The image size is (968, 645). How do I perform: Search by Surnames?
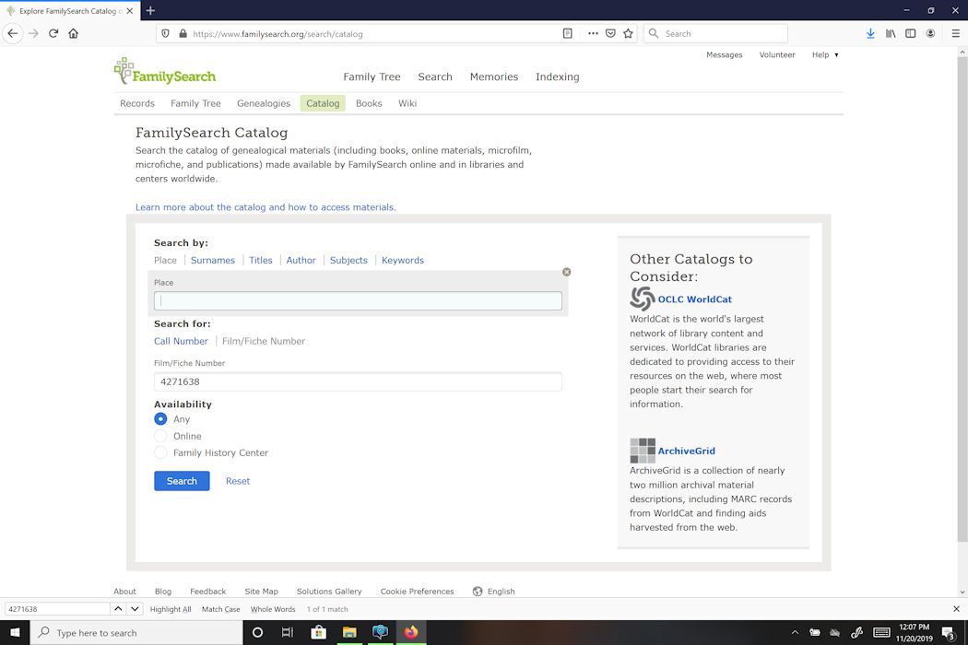coord(213,261)
